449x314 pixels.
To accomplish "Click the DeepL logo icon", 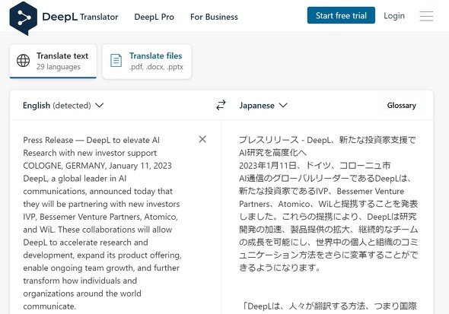I will tap(23, 17).
